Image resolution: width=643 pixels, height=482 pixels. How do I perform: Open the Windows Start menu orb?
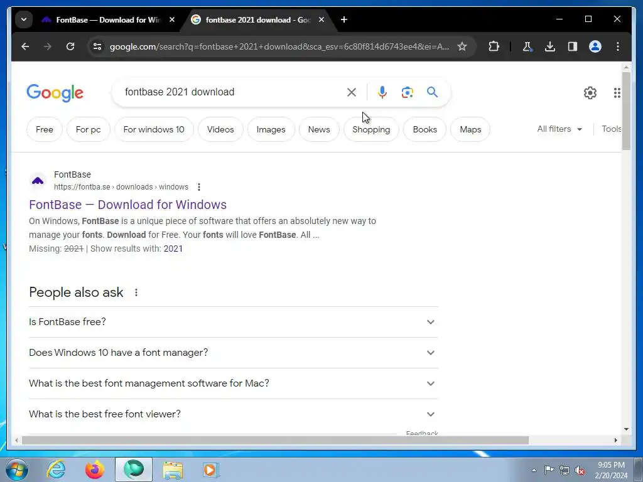click(17, 469)
